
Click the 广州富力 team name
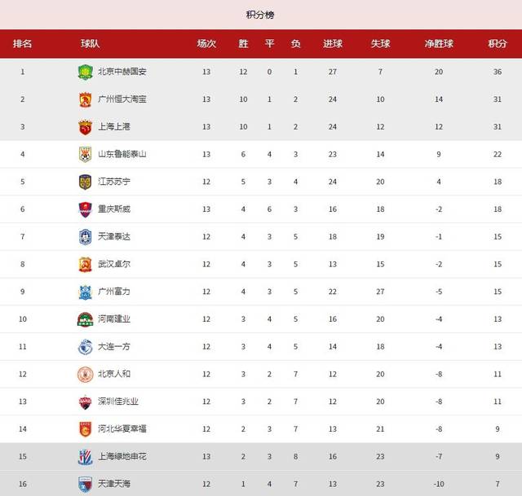114,292
